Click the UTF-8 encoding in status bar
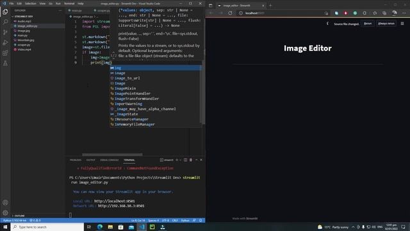The height and width of the screenshot is (231, 410). pyautogui.click(x=165, y=220)
